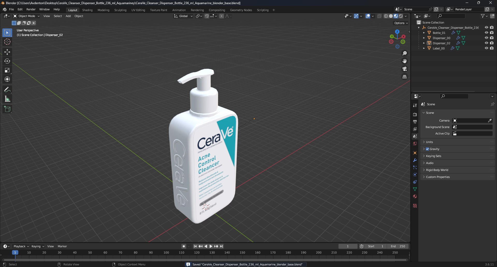
Task: Open the Texture properties tab
Action: pyautogui.click(x=415, y=206)
